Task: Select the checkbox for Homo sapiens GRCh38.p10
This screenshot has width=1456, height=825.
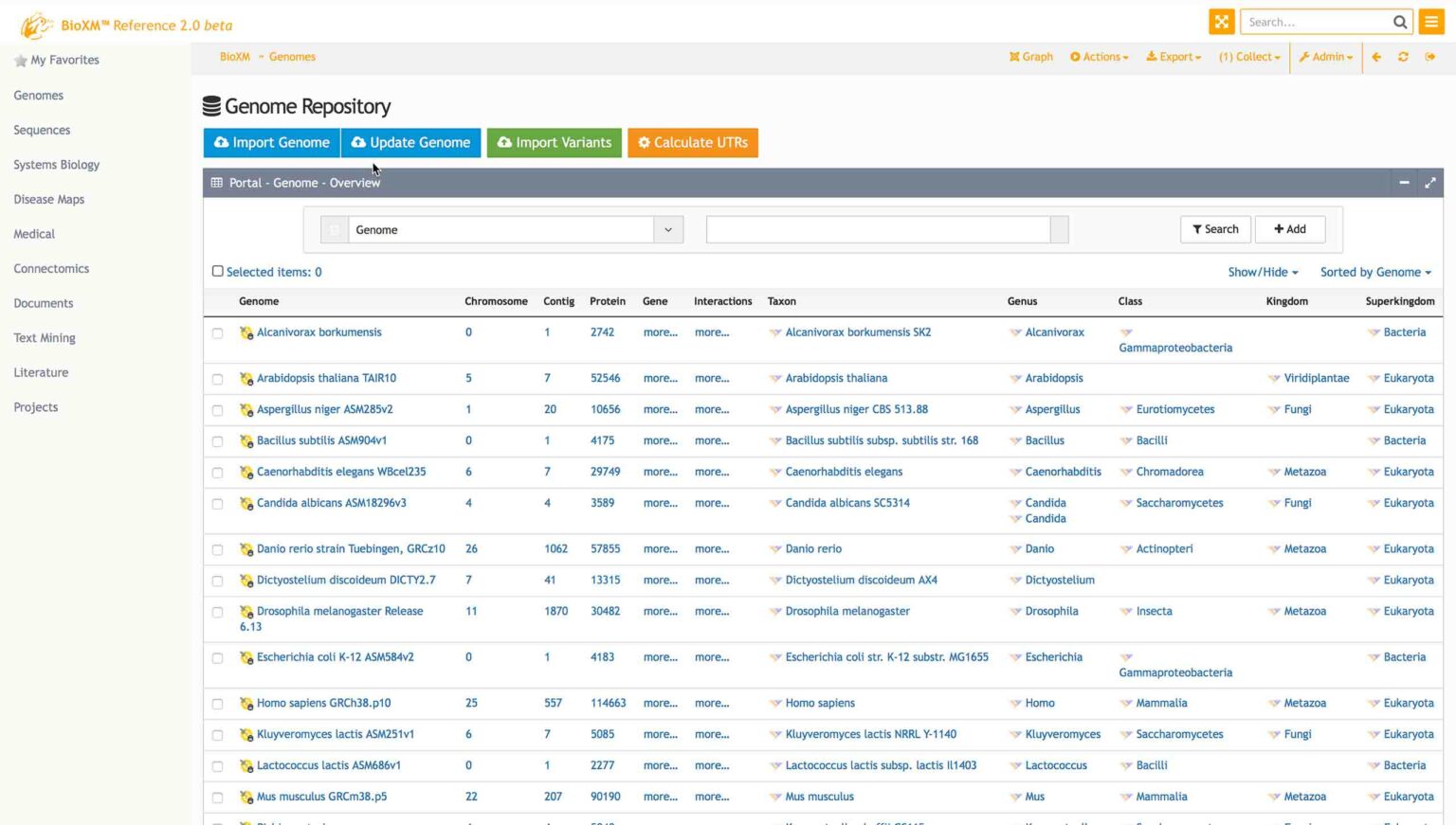Action: pos(217,704)
